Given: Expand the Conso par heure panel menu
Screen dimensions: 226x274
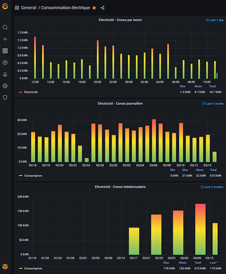Looking at the screenshot, I should (x=120, y=20).
